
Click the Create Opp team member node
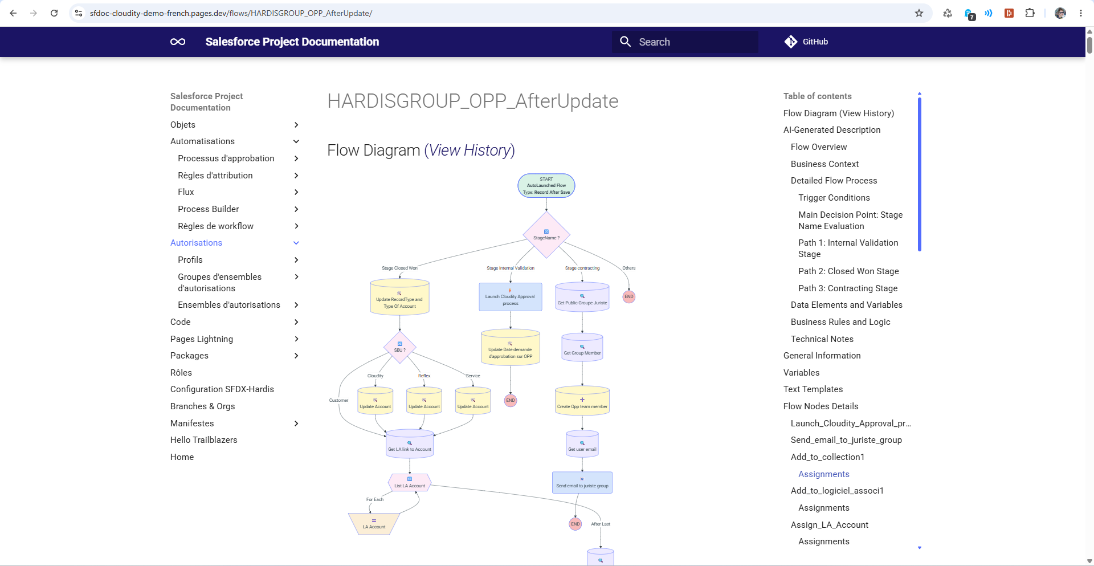pyautogui.click(x=582, y=401)
